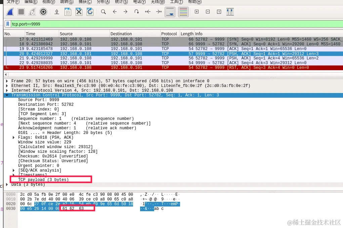Reload the capture file icon
This screenshot has width=343, height=228.
(x=90, y=12)
